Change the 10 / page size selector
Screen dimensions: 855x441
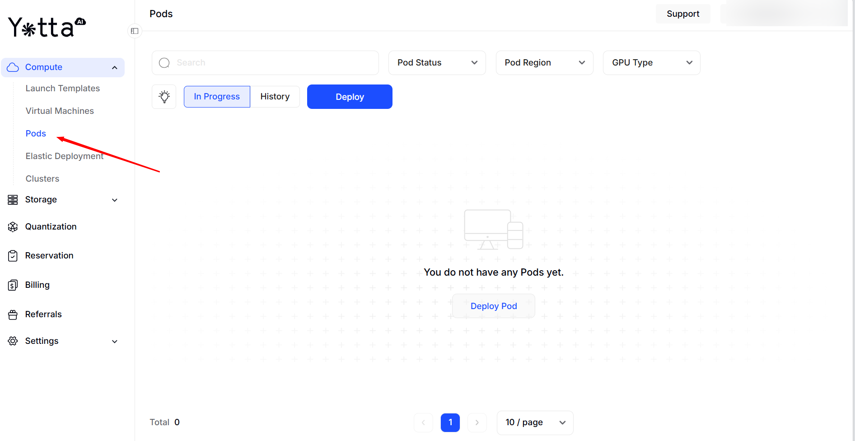[x=535, y=422]
